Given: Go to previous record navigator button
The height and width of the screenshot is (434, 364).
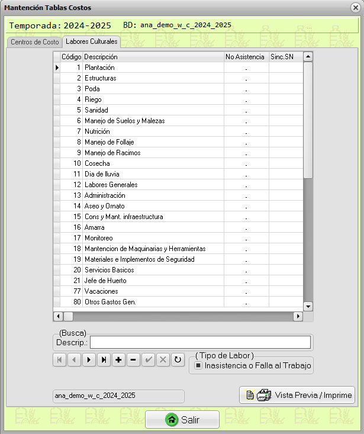Looking at the screenshot, I should (74, 360).
